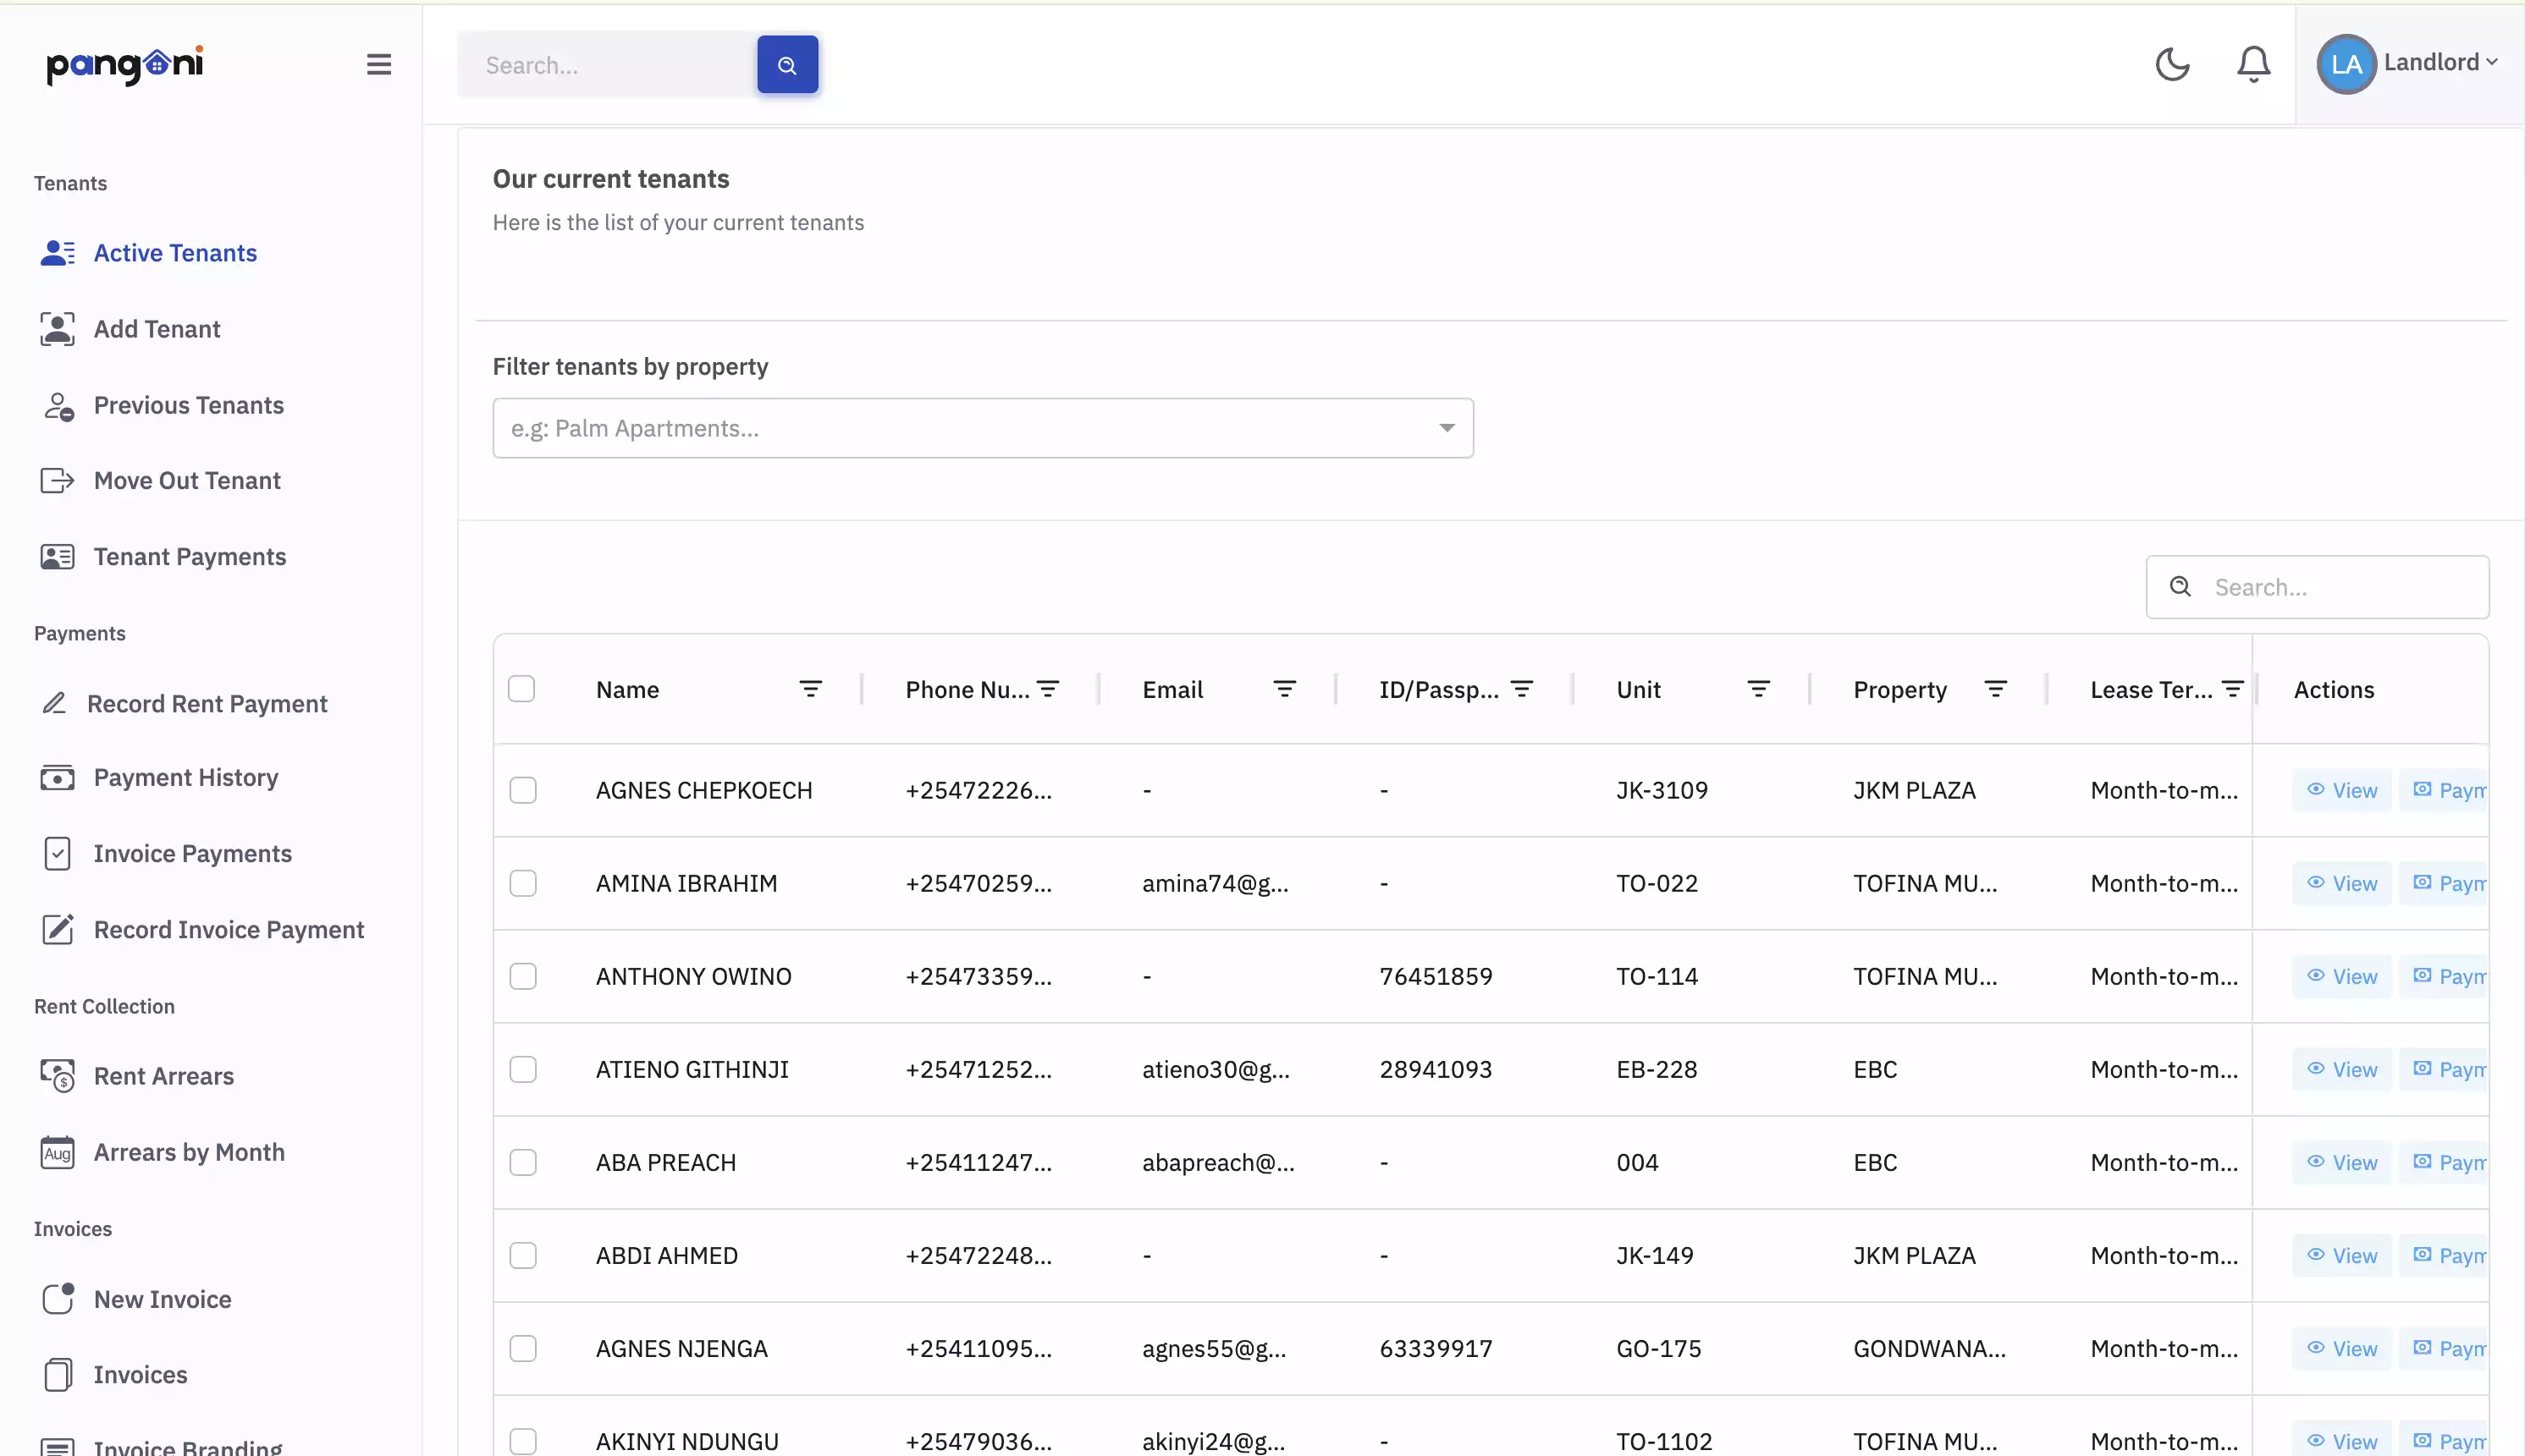Select the checkbox next to AMINA IBRAHIM
Viewport: 2525px width, 1456px height.
tap(523, 882)
